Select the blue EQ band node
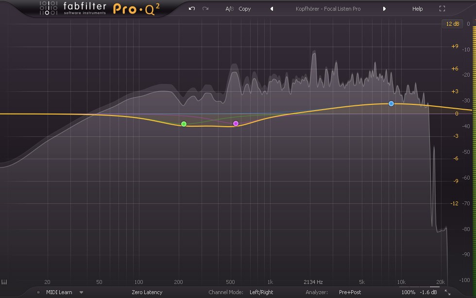Image resolution: width=476 pixels, height=298 pixels. [x=391, y=104]
